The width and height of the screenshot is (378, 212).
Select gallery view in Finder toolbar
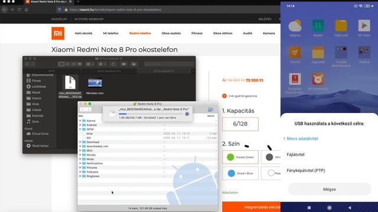tap(80, 64)
